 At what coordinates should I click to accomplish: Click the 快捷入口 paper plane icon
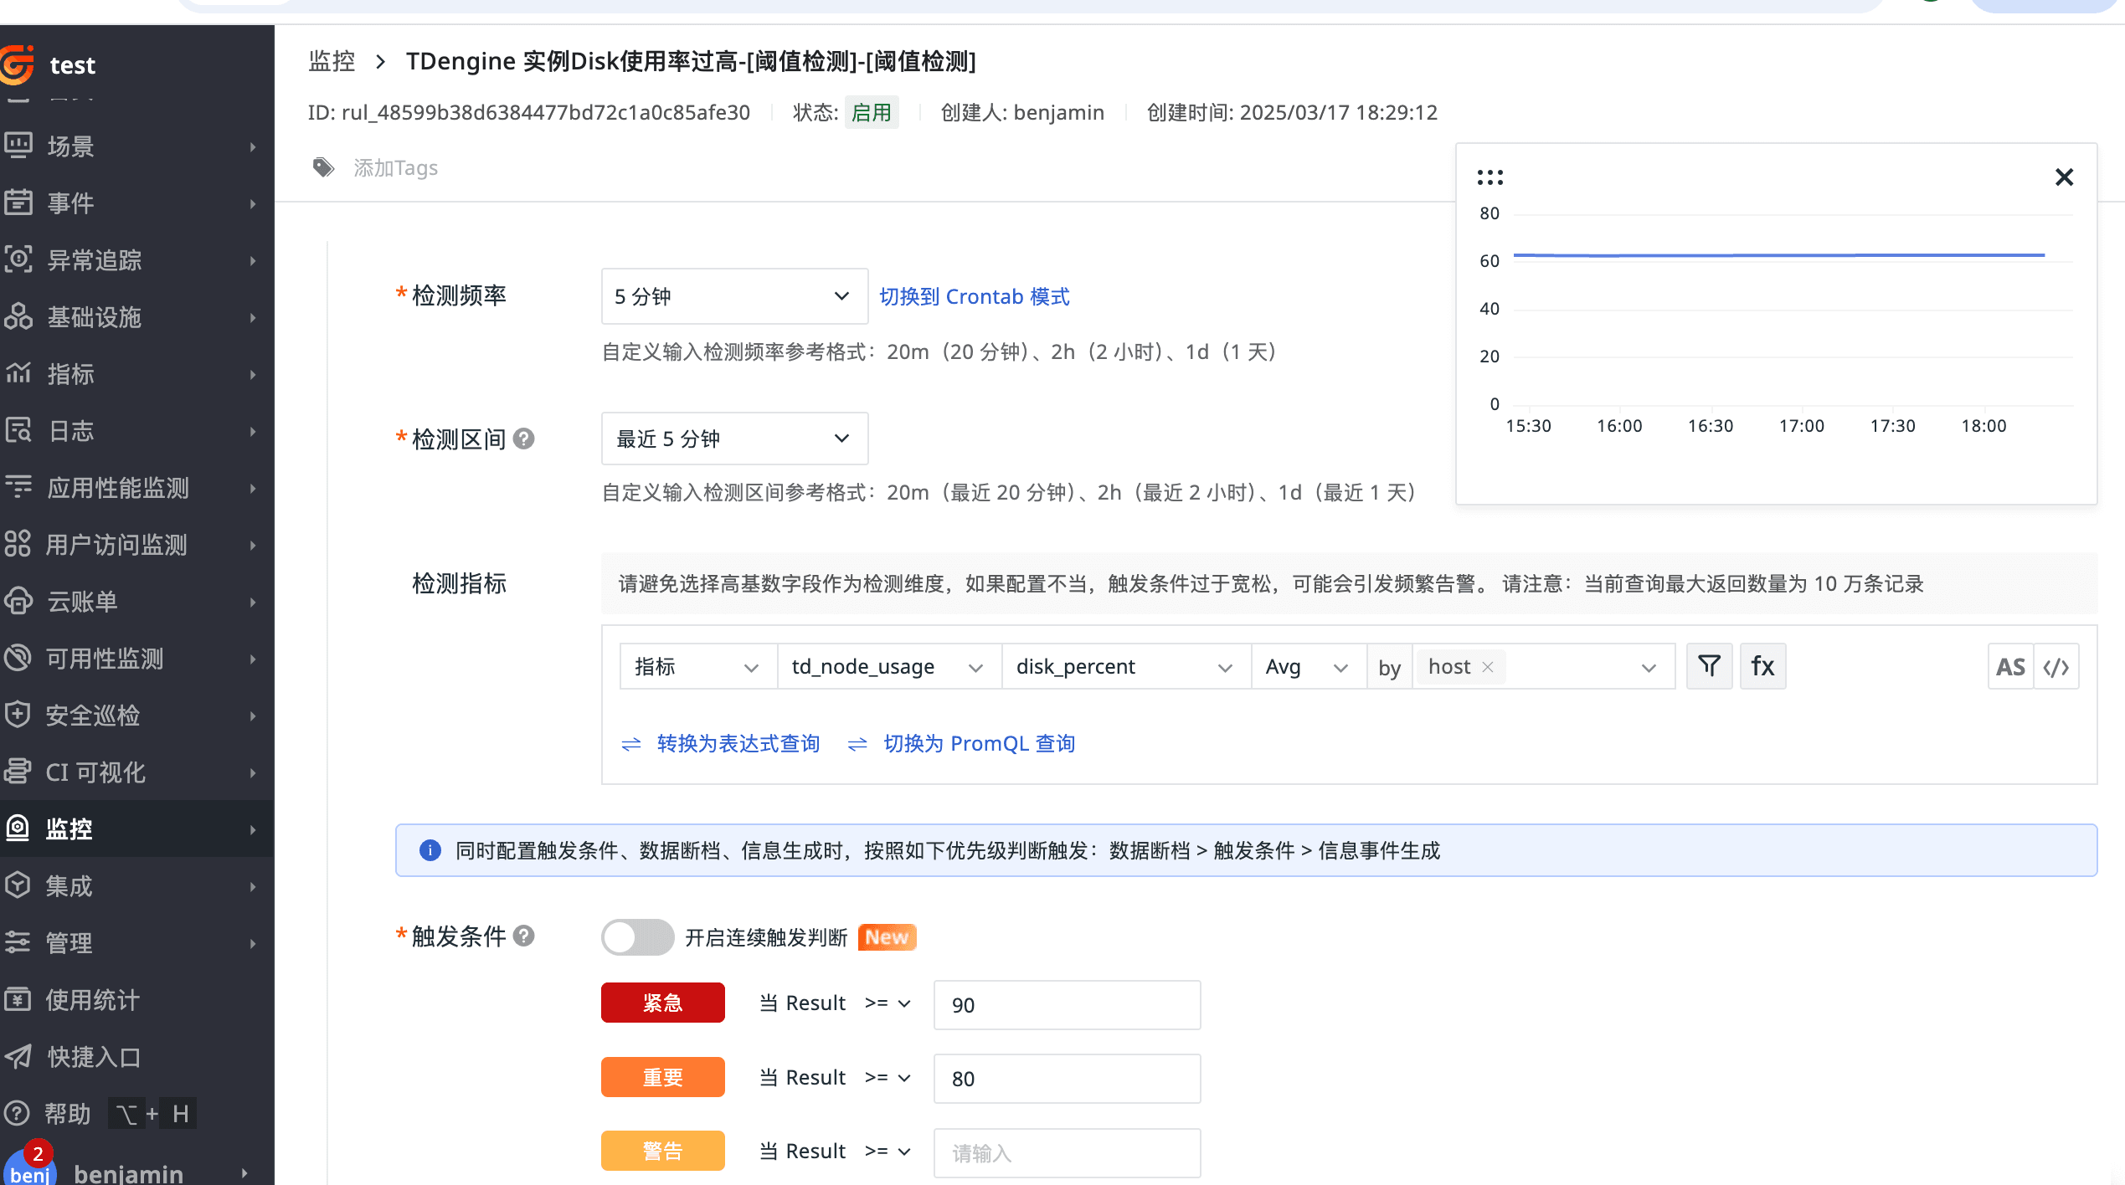(x=18, y=1056)
